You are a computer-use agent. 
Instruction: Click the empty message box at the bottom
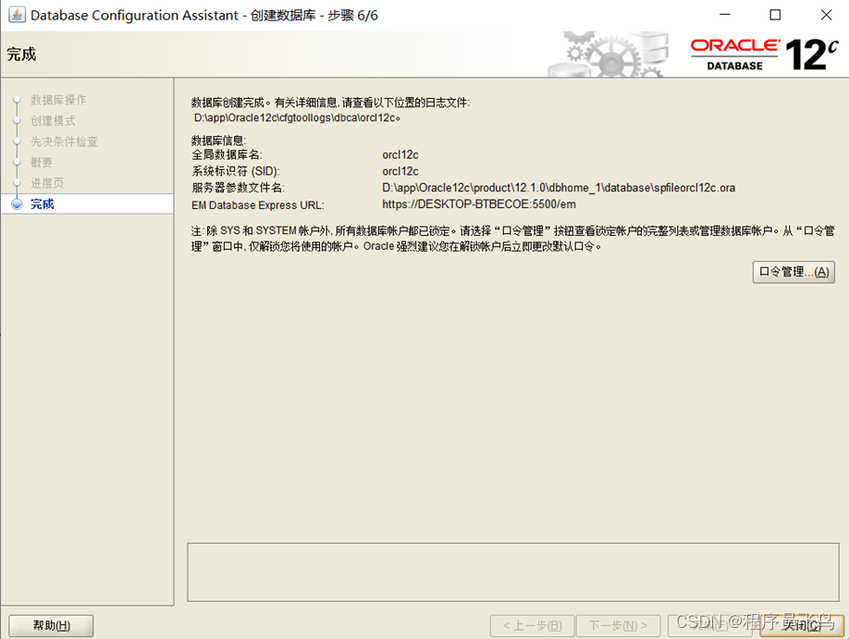coord(512,571)
